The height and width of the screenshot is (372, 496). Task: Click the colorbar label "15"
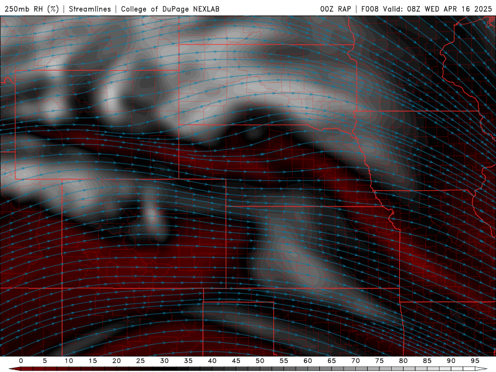92,361
